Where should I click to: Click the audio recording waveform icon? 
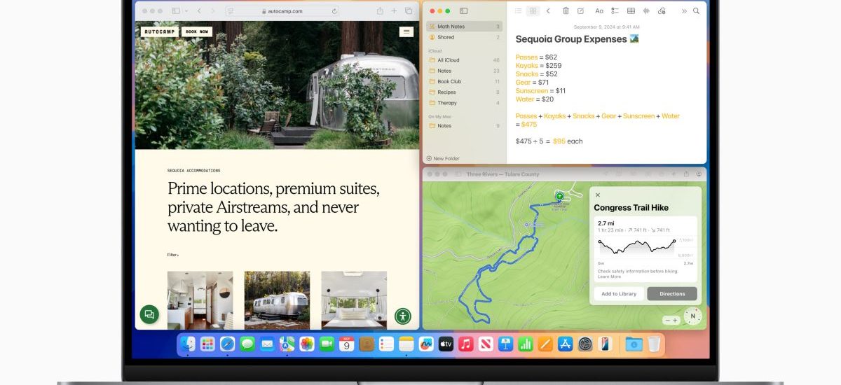click(645, 11)
